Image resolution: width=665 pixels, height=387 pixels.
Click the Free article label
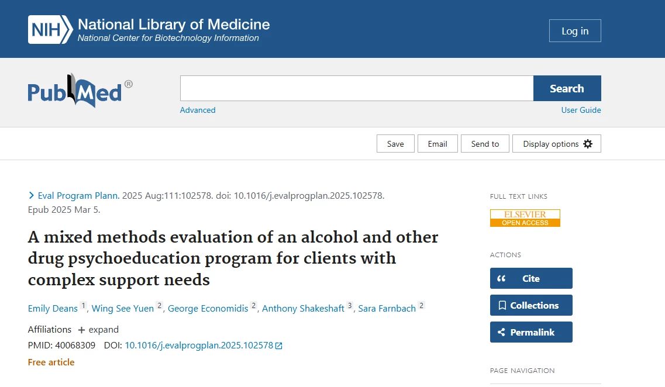pyautogui.click(x=51, y=362)
